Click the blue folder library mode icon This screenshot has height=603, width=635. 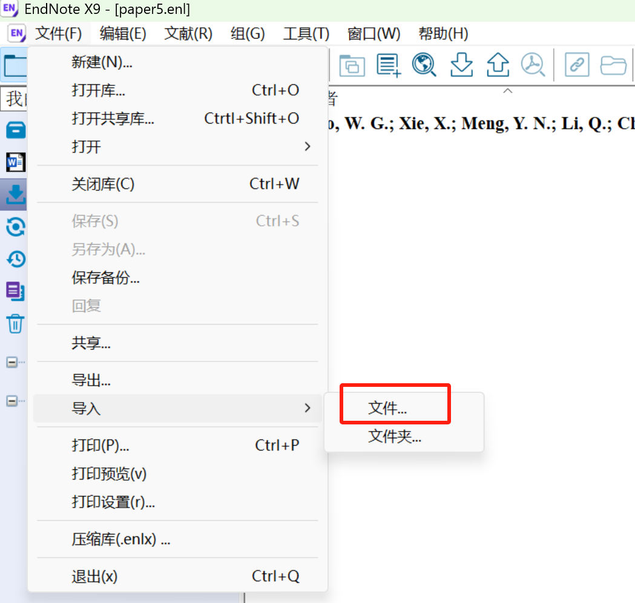pyautogui.click(x=15, y=65)
